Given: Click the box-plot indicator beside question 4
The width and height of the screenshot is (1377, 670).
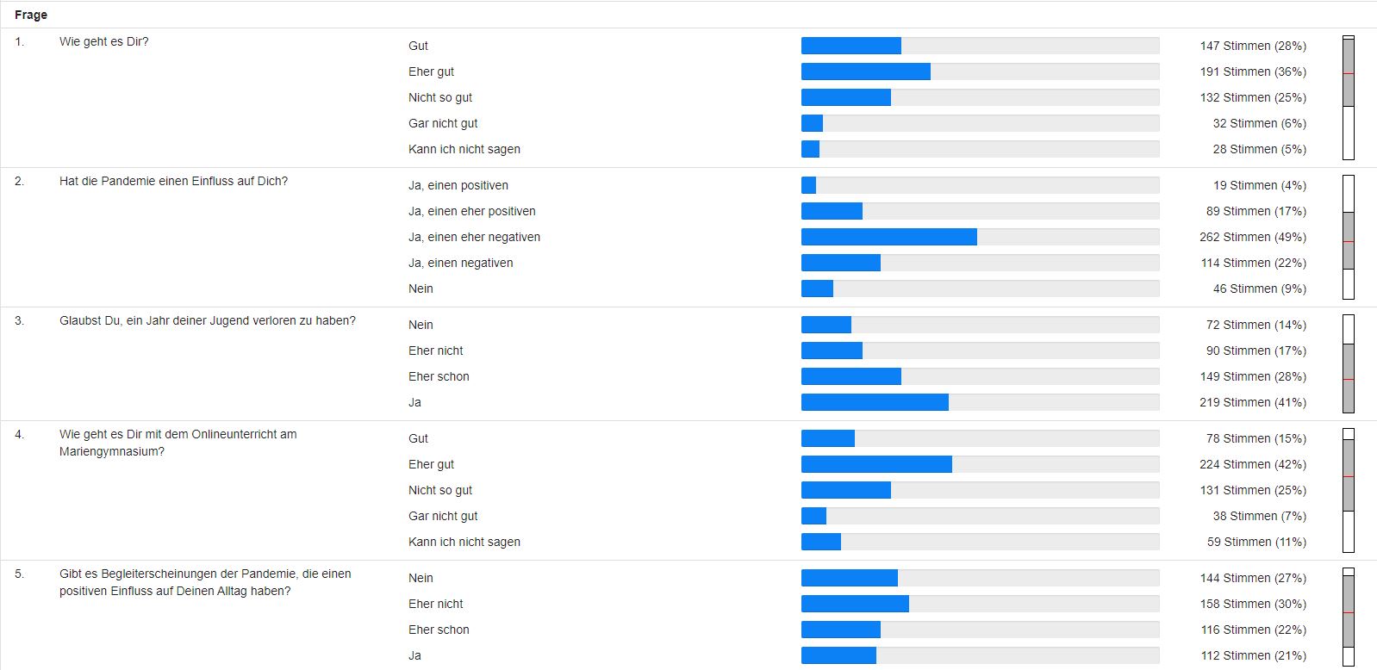Looking at the screenshot, I should 1349,490.
